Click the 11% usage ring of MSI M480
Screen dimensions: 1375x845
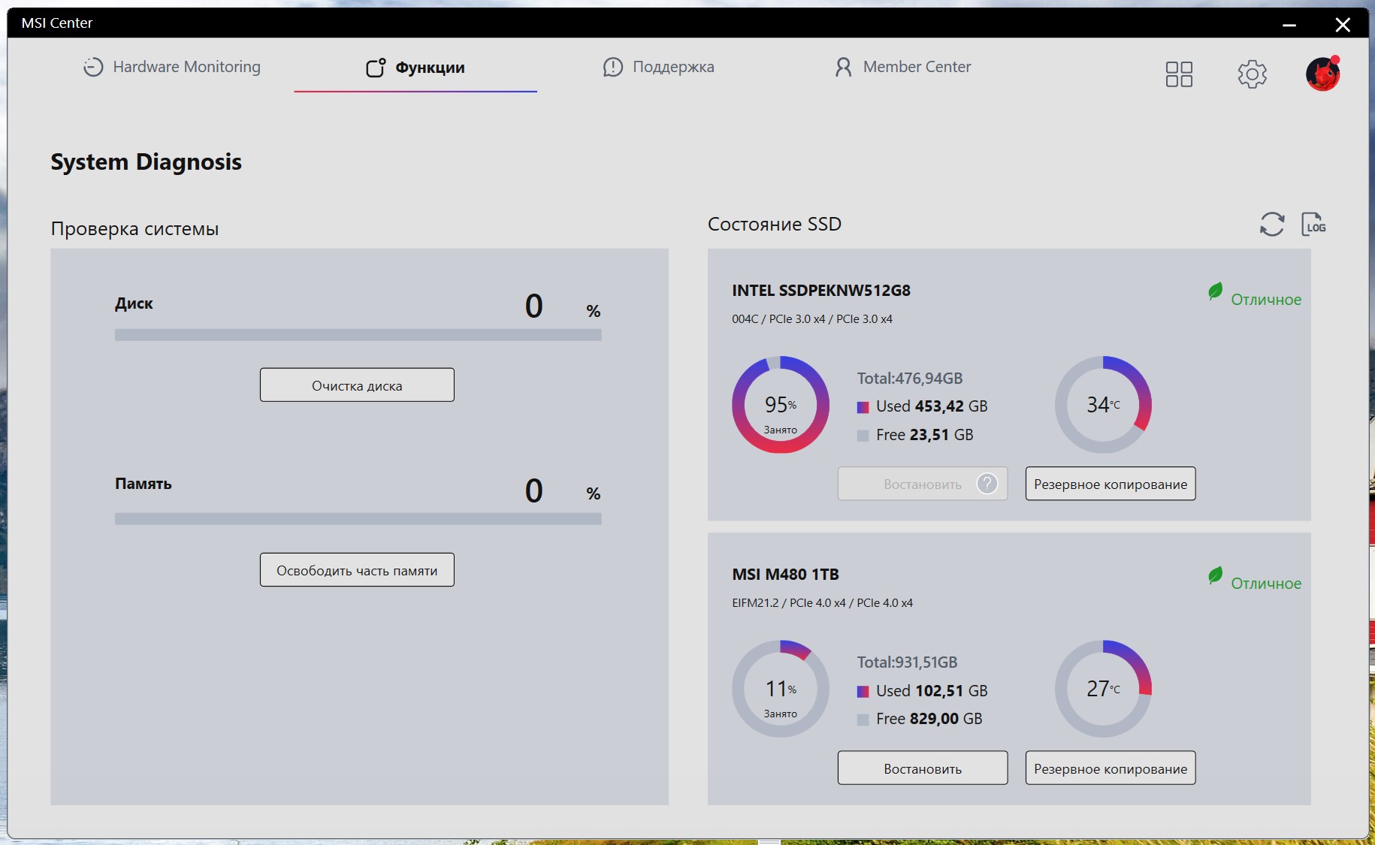coord(781,689)
